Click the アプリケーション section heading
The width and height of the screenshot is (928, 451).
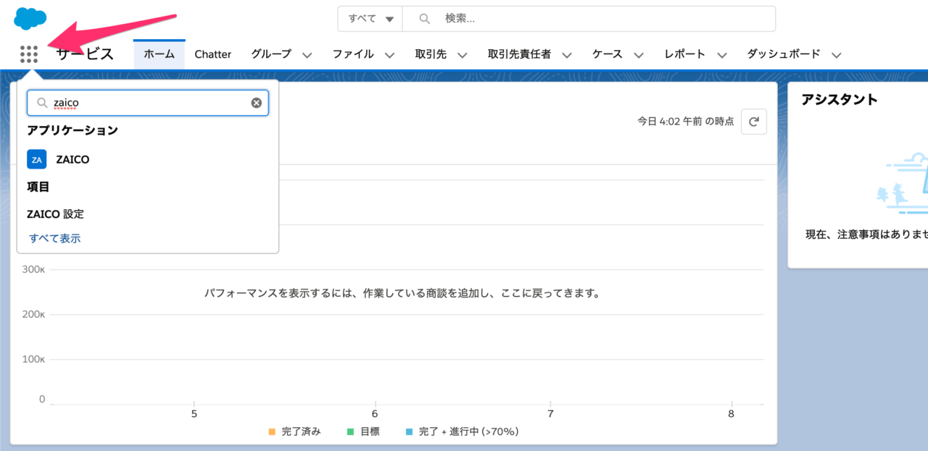tap(72, 130)
